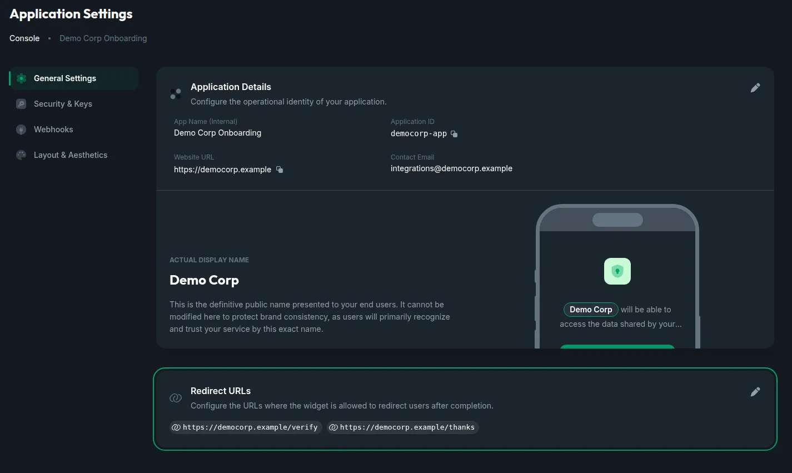
Task: Click the shield icon in phone preview
Action: click(x=617, y=271)
